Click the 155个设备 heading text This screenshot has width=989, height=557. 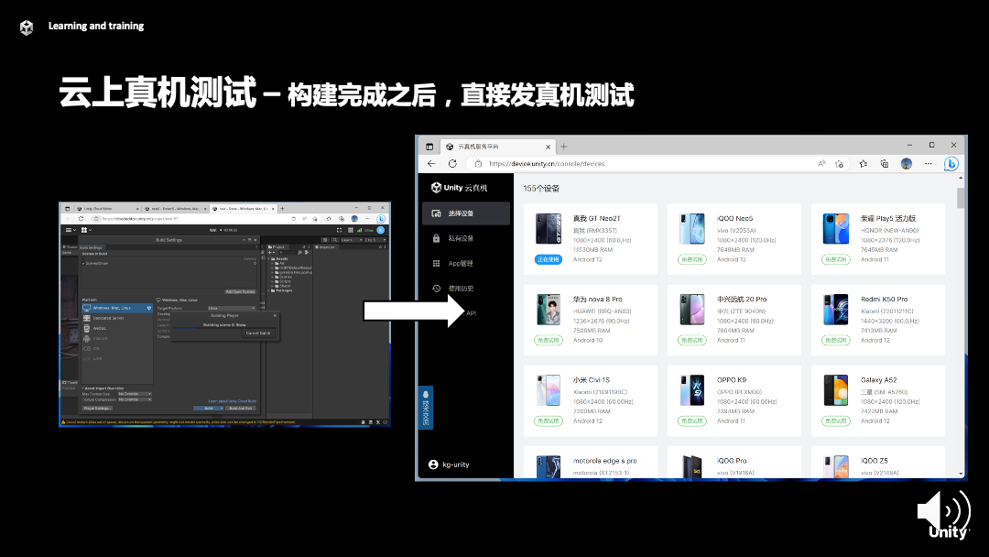point(541,188)
